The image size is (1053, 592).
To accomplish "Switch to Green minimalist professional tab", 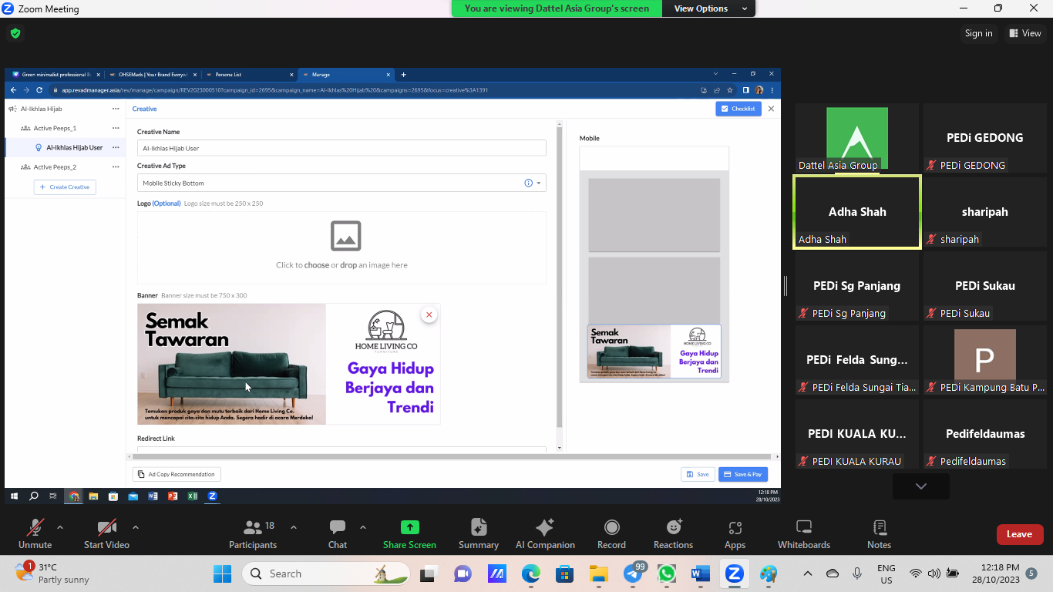I will click(56, 75).
